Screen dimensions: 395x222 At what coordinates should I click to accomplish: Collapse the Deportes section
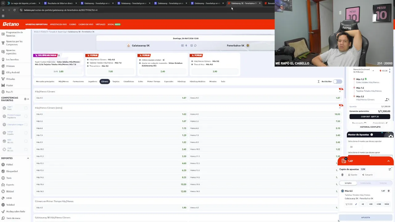click(28, 158)
